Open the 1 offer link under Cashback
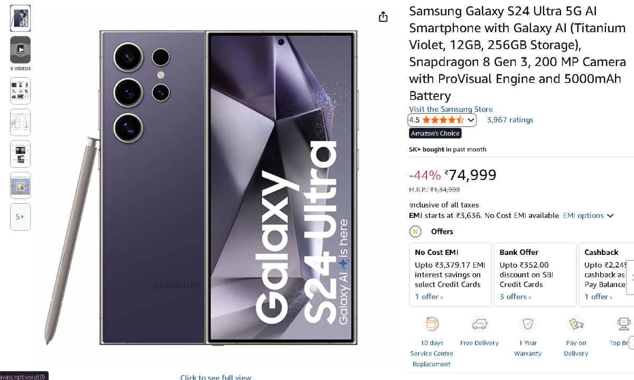The width and height of the screenshot is (634, 380). point(598,297)
